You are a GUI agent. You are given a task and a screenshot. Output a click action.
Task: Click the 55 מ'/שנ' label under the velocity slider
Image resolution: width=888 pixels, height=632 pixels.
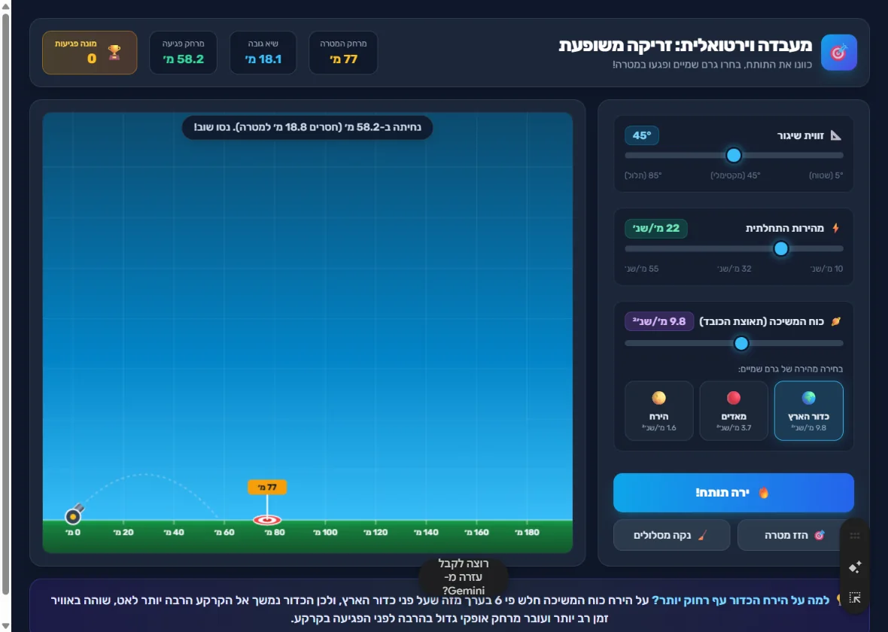tap(642, 269)
